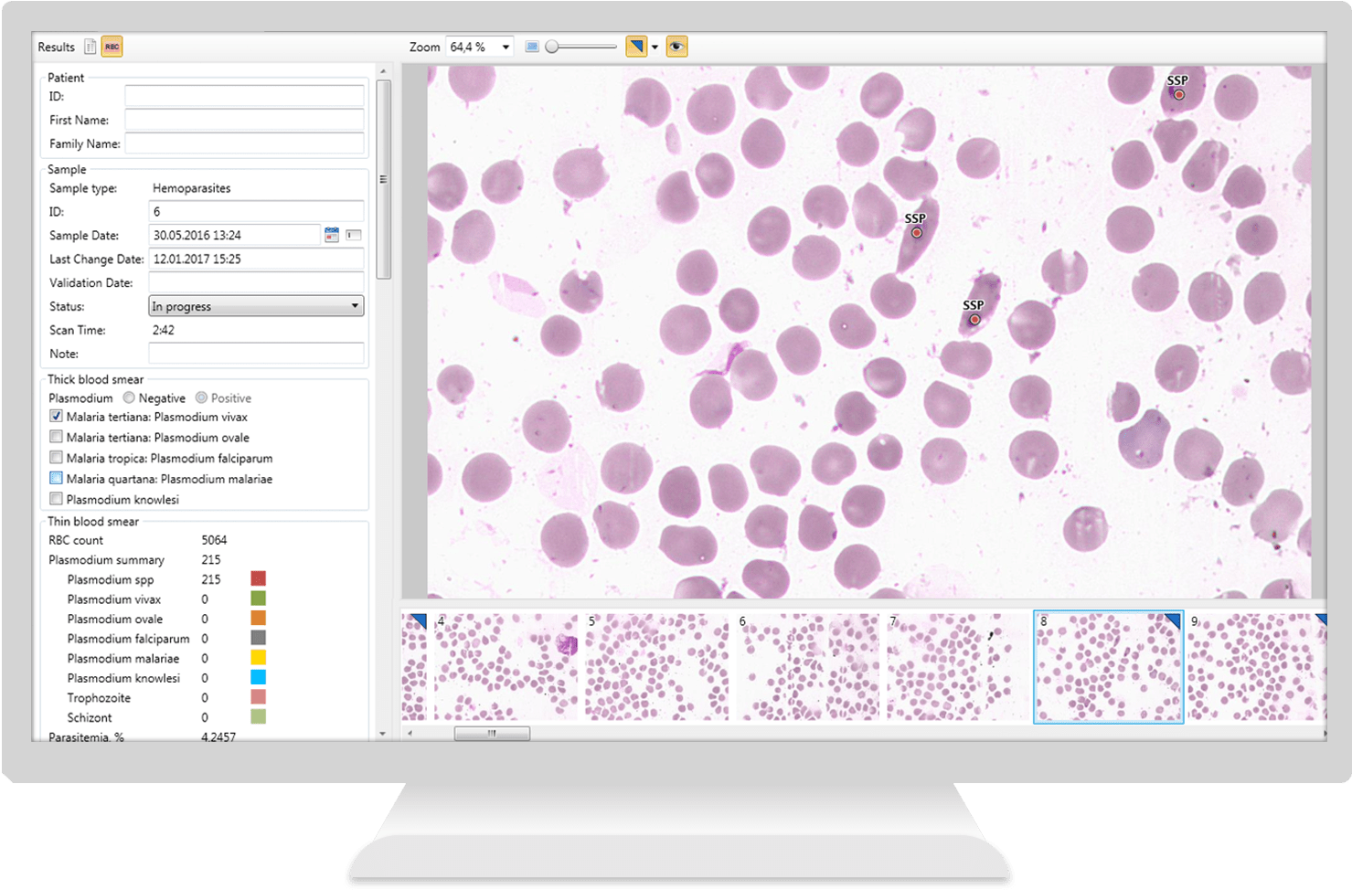Click the thumbnail strip left scroll arrow
This screenshot has width=1352, height=890.
pyautogui.click(x=410, y=733)
